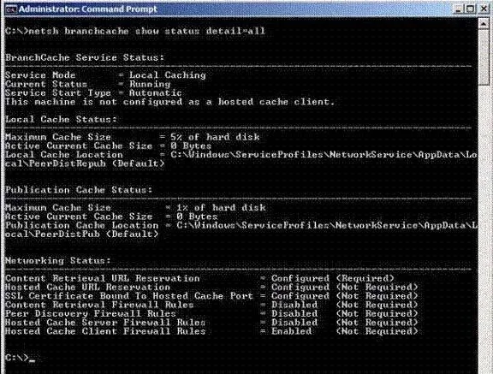Click the vertical scrollbar thumb

pyautogui.click(x=484, y=57)
